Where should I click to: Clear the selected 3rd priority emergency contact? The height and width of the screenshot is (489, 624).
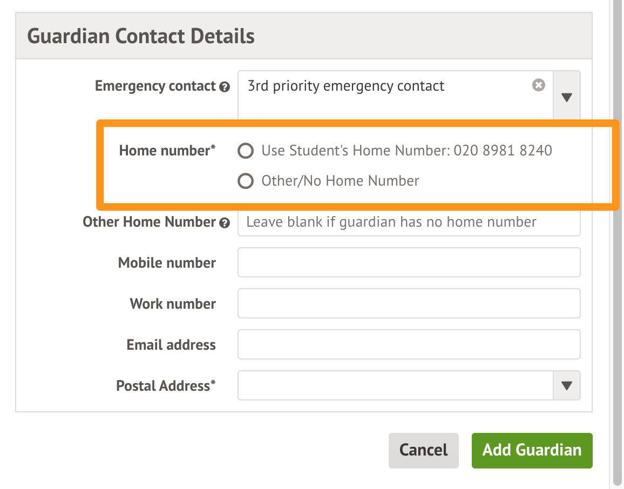click(538, 85)
